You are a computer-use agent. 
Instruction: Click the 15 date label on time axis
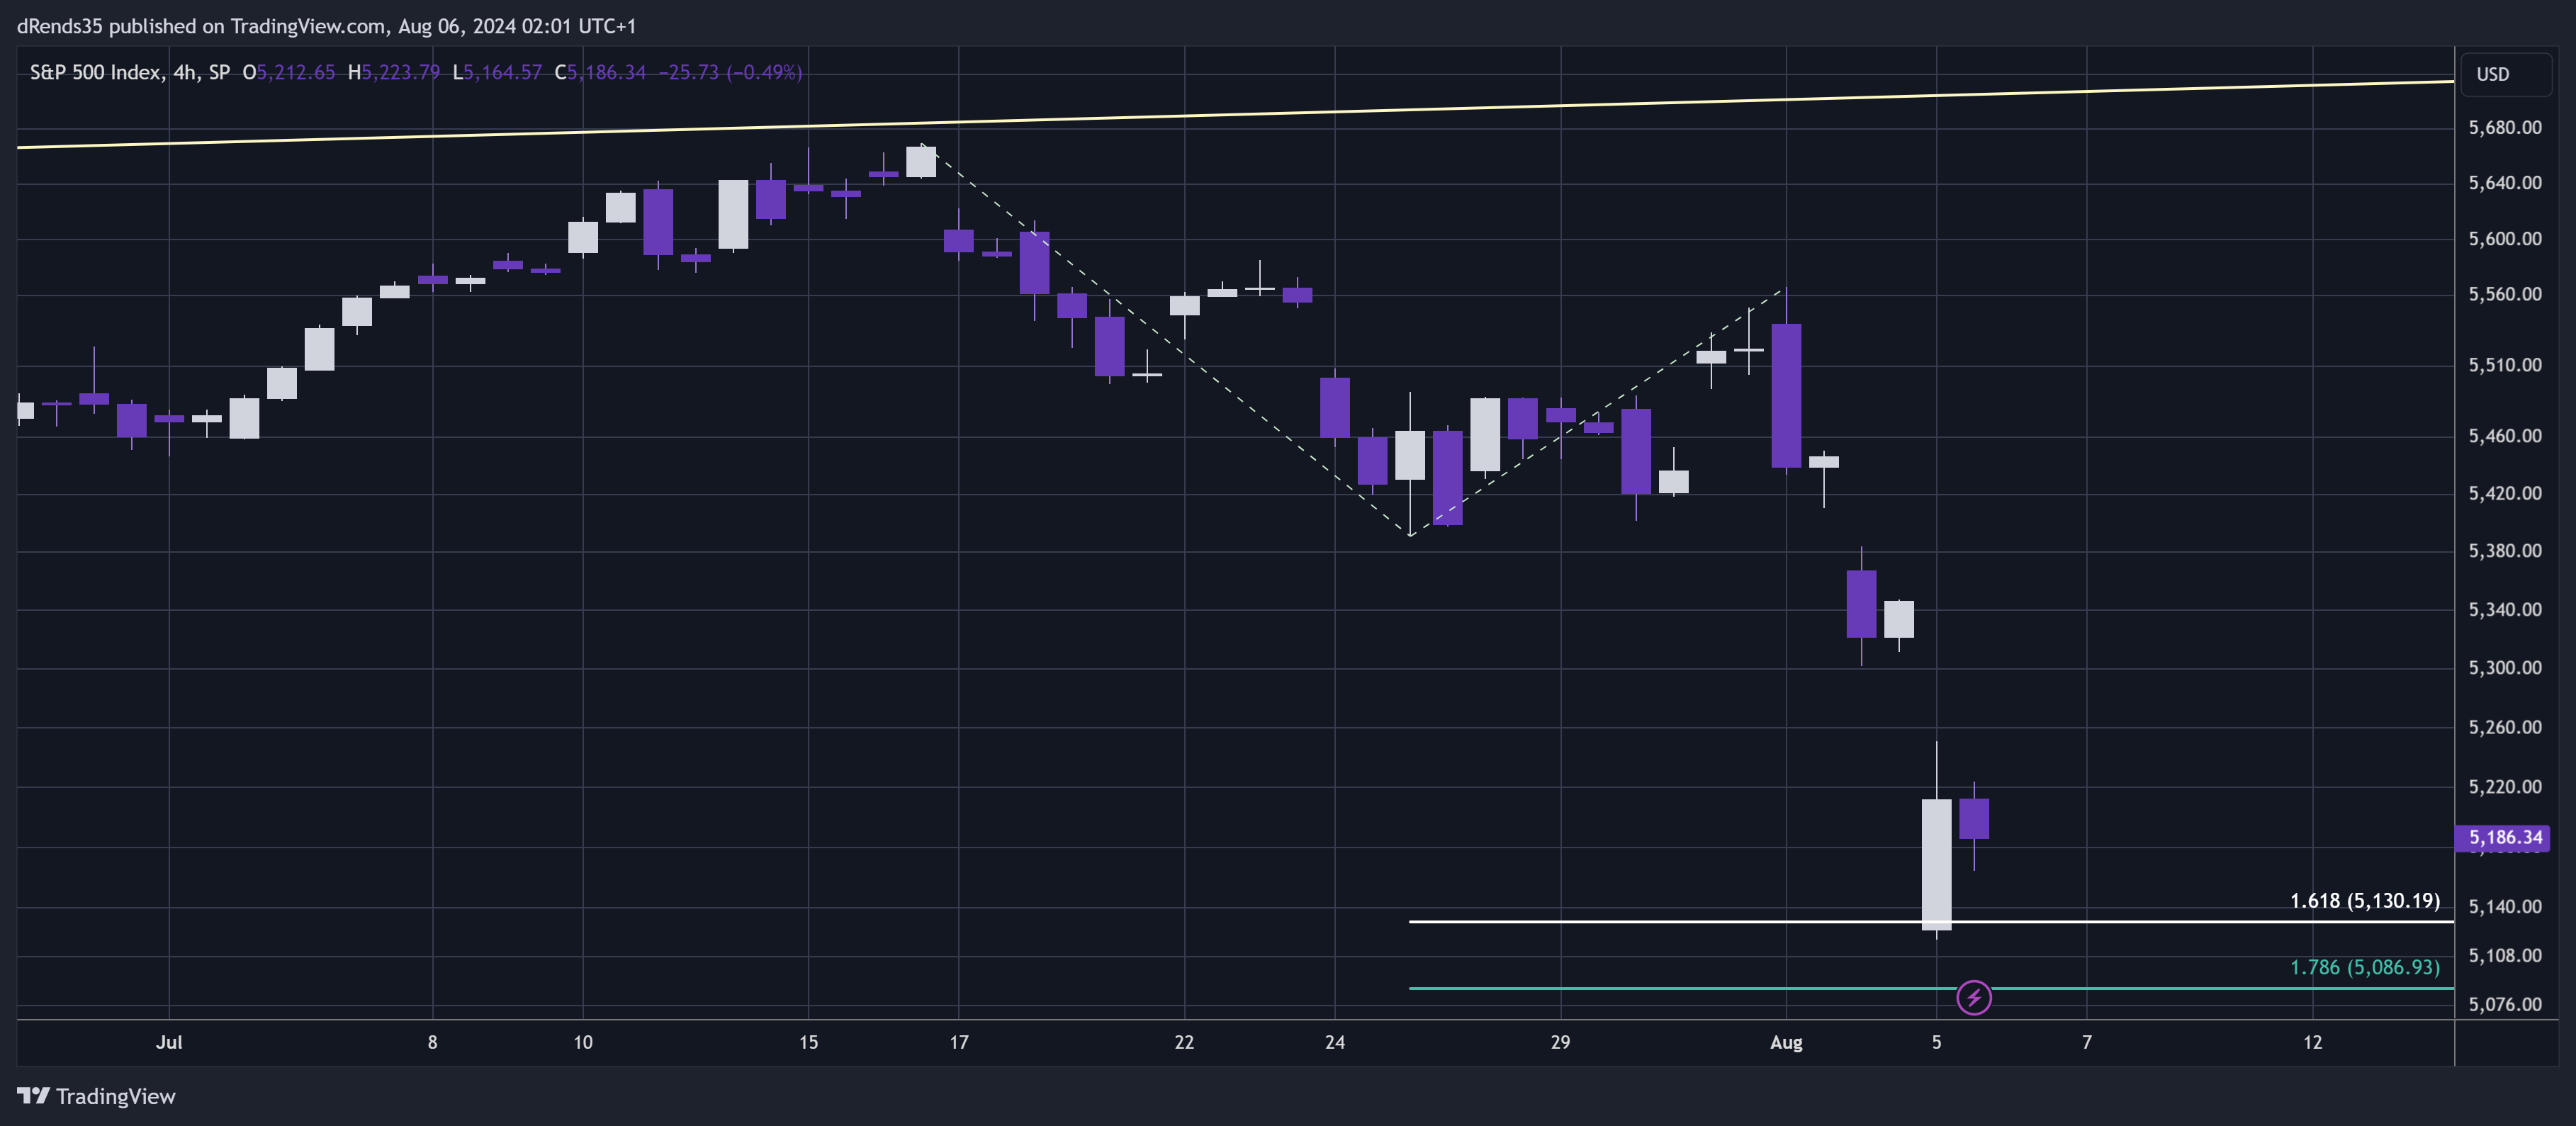[808, 1042]
